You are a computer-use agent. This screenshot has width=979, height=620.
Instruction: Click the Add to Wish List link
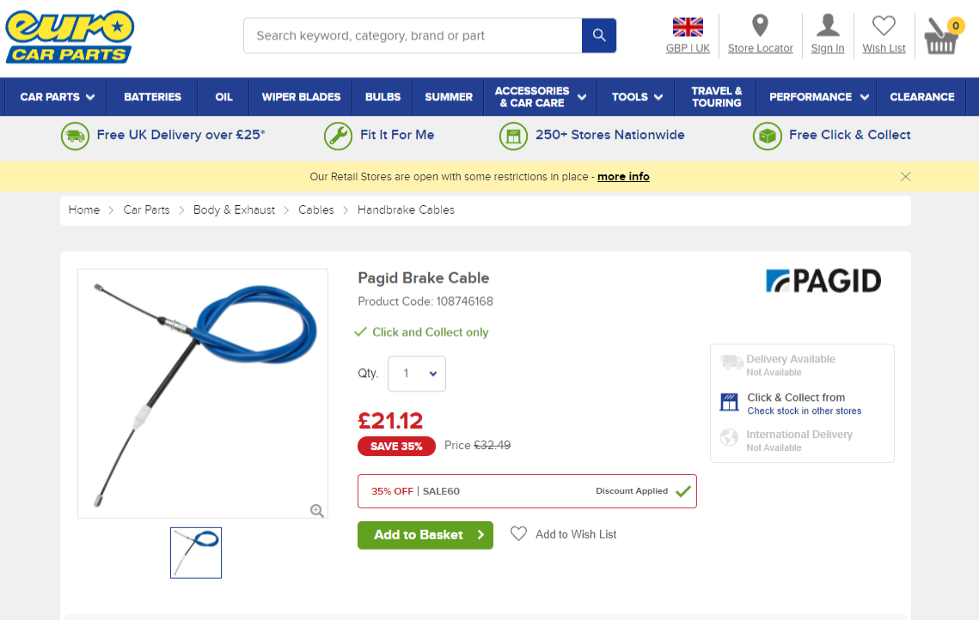point(576,534)
